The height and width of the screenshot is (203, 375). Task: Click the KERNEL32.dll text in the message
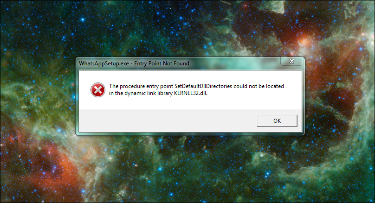[x=191, y=93]
